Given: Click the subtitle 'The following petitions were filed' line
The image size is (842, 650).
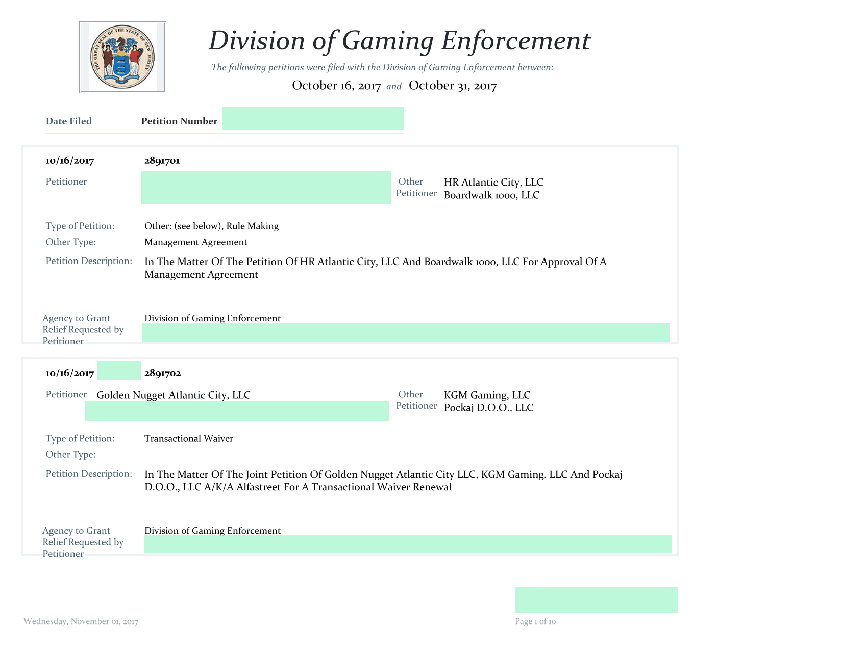Looking at the screenshot, I should pos(382,67).
